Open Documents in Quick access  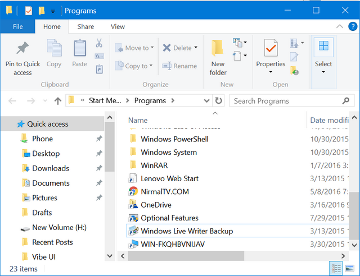click(51, 183)
